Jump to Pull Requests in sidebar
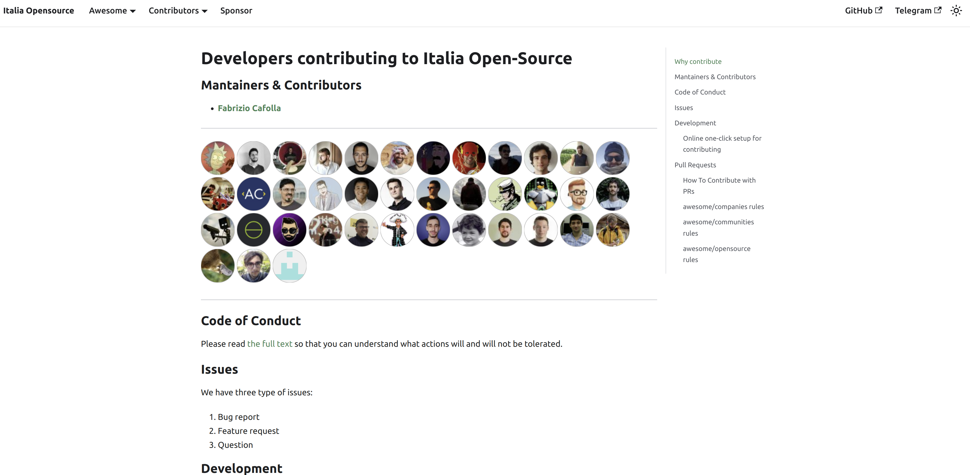Viewport: 970px width, 475px height. tap(695, 165)
